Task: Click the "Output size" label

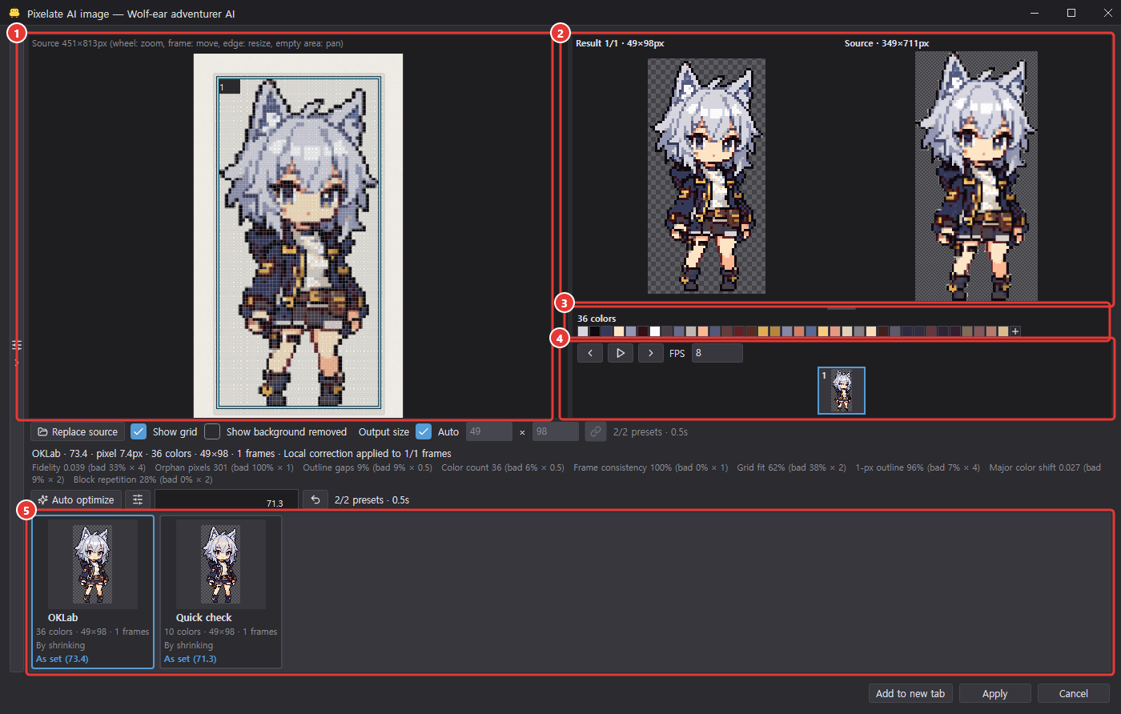Action: tap(384, 432)
